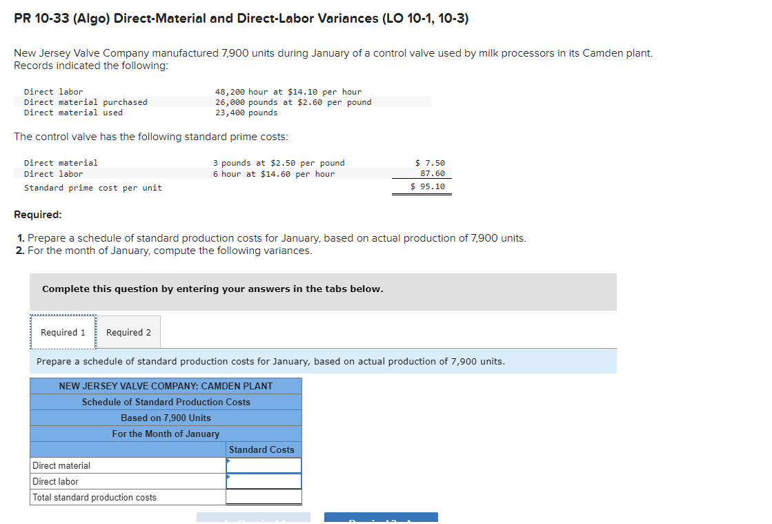Click the For the Month of January header
The width and height of the screenshot is (772, 524).
(166, 434)
